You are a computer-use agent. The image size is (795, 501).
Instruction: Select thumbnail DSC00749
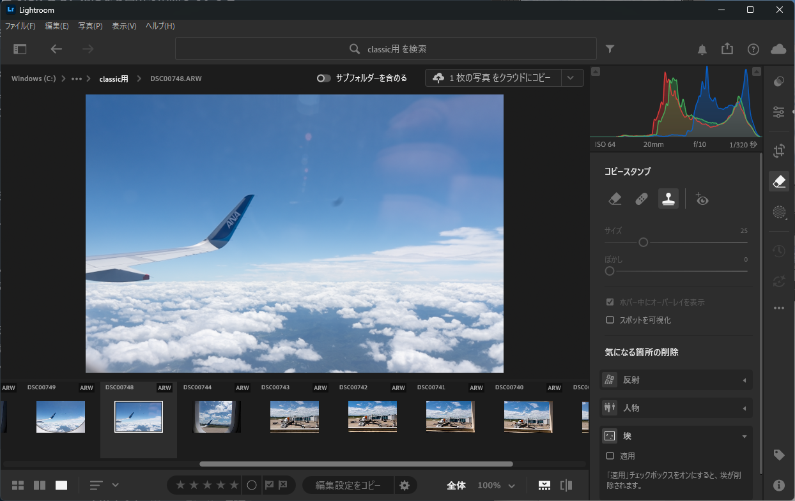click(x=61, y=417)
